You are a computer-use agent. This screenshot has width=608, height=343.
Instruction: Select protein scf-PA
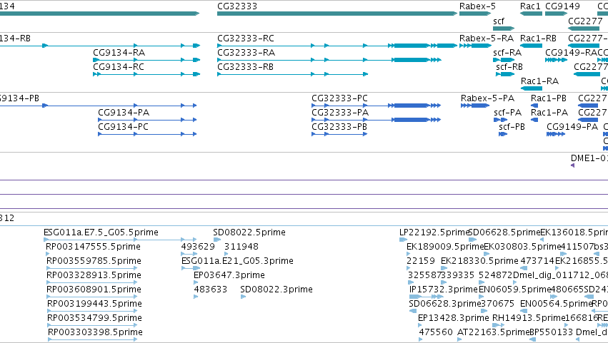coord(507,112)
